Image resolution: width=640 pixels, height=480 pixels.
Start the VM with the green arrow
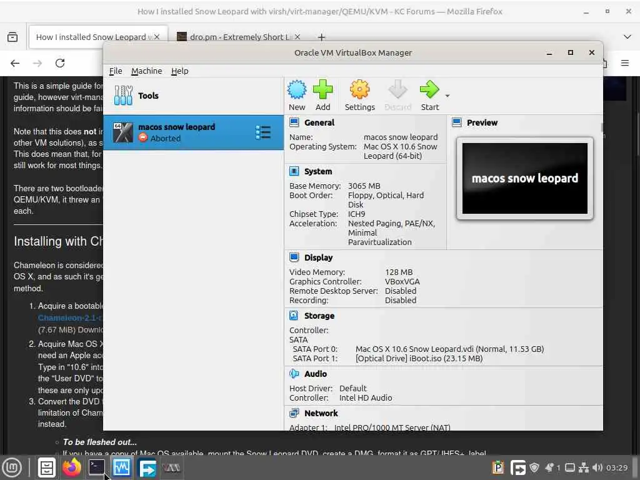(429, 90)
